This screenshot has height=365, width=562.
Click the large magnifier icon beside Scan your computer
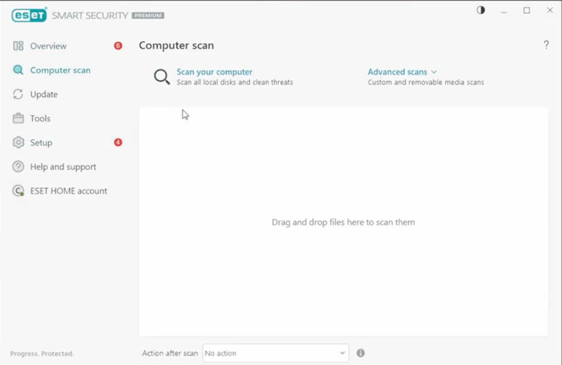[162, 77]
